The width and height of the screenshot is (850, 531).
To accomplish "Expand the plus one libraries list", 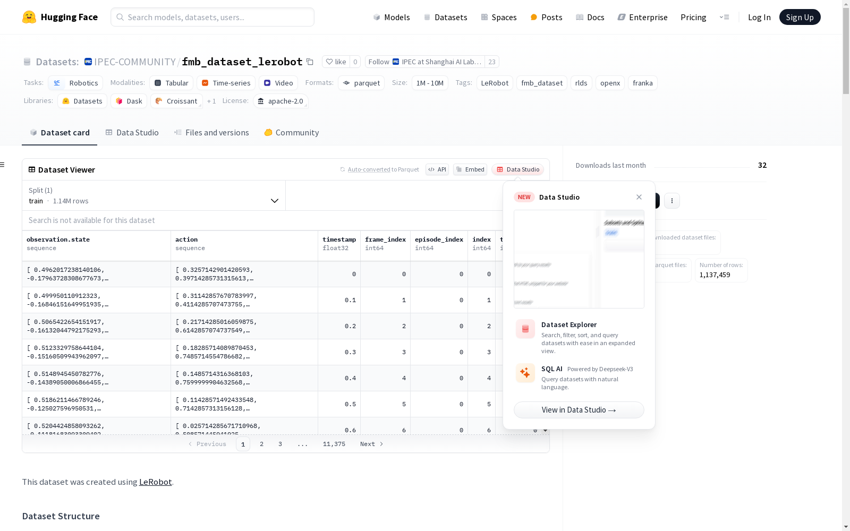I will [x=211, y=101].
